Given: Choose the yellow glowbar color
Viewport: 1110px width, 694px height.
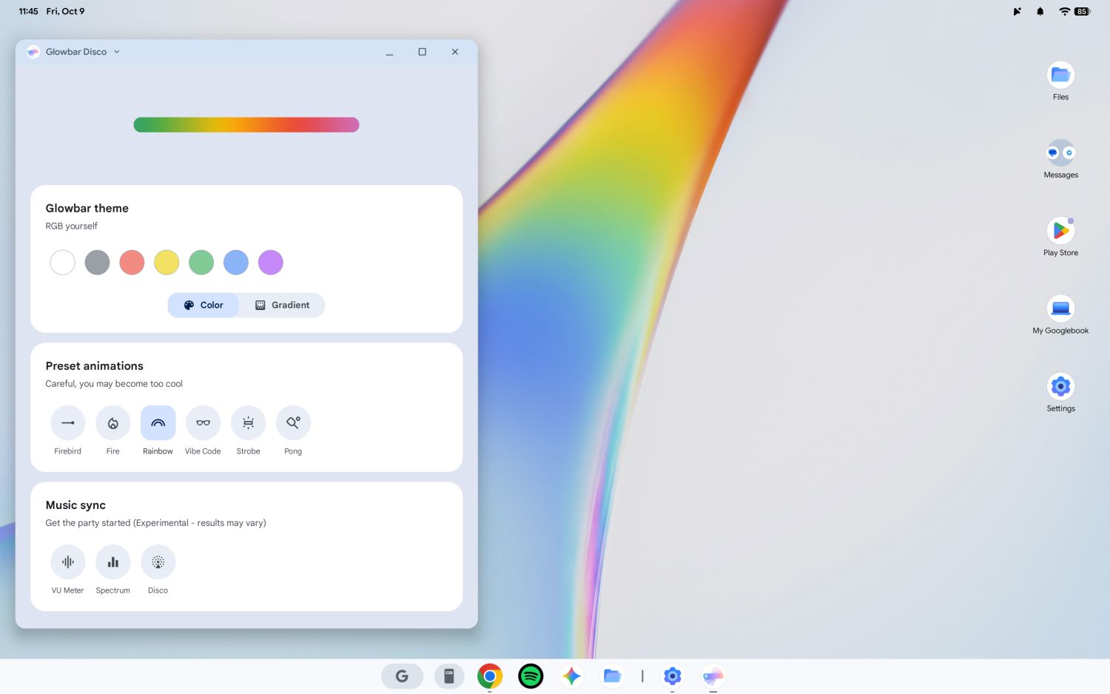Looking at the screenshot, I should coord(166,262).
